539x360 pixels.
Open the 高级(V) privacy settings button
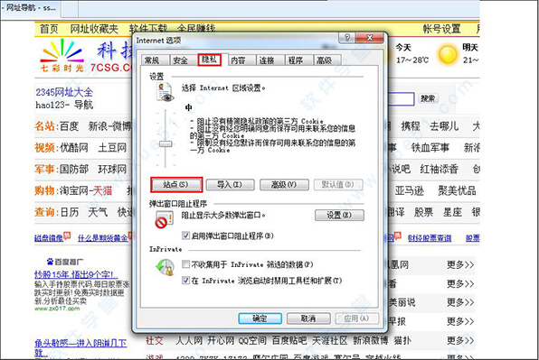(x=284, y=185)
